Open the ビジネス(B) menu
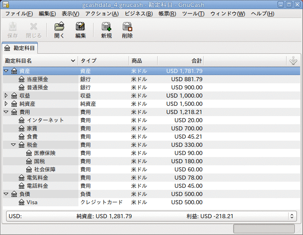This screenshot has height=235, width=303. coord(138,14)
